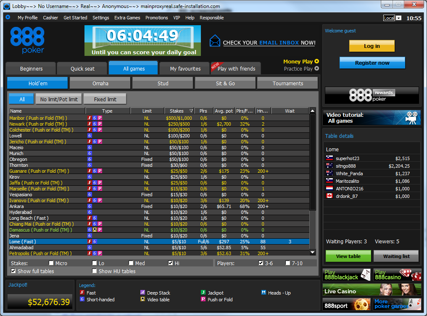The height and width of the screenshot is (316, 427).
Task: Uncheck the Hi stakes checkbox
Action: click(171, 263)
